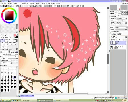This screenshot has width=128, height=102.
Task: Open the Layer (レイヤー) menu
Action: (x=25, y=3)
